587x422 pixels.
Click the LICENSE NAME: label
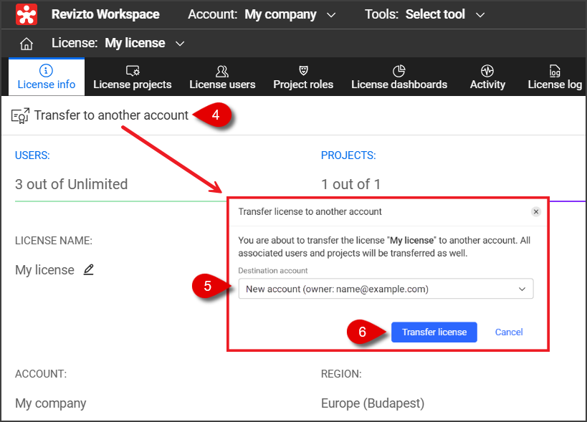point(54,241)
